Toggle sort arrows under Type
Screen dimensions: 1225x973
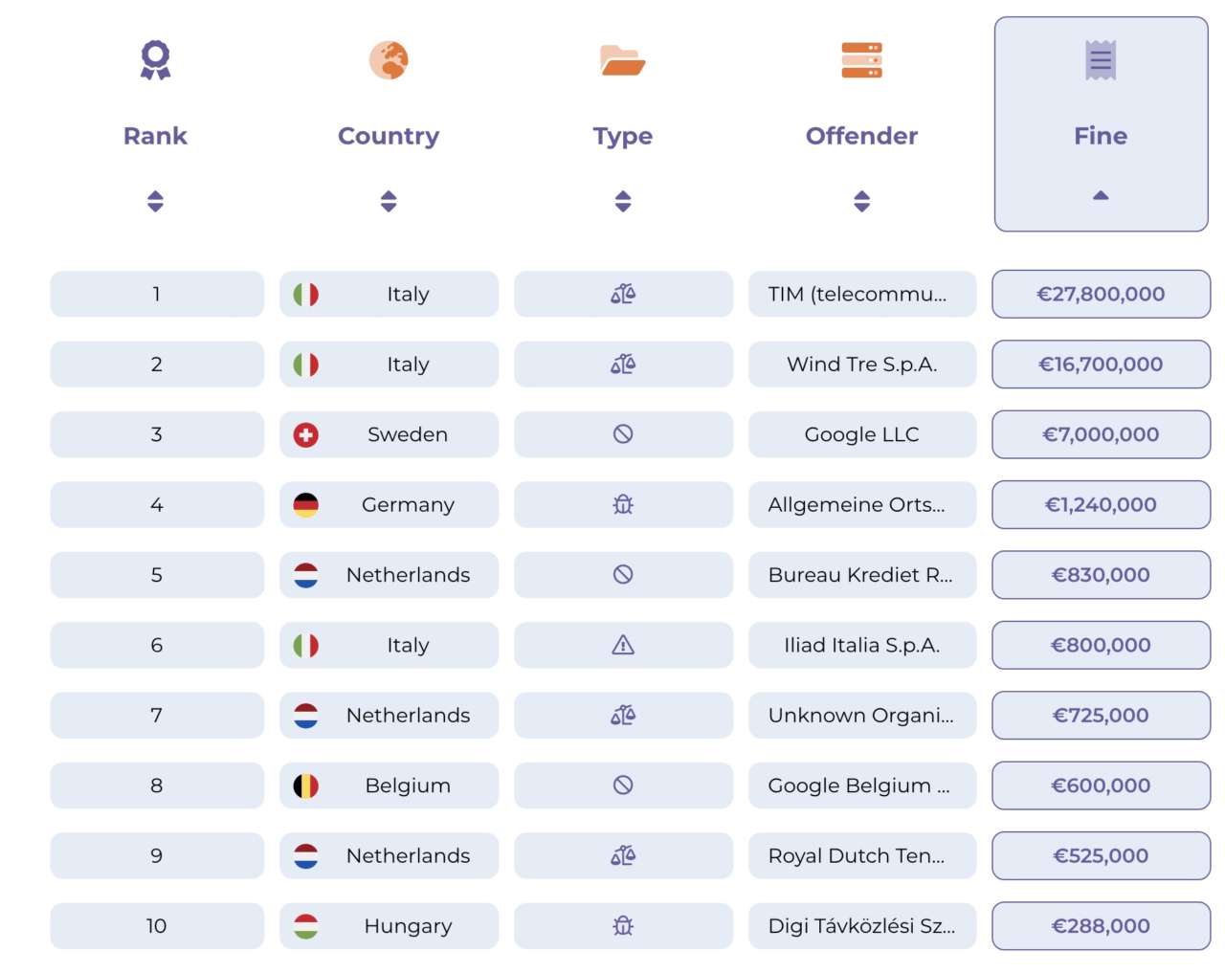pos(623,201)
